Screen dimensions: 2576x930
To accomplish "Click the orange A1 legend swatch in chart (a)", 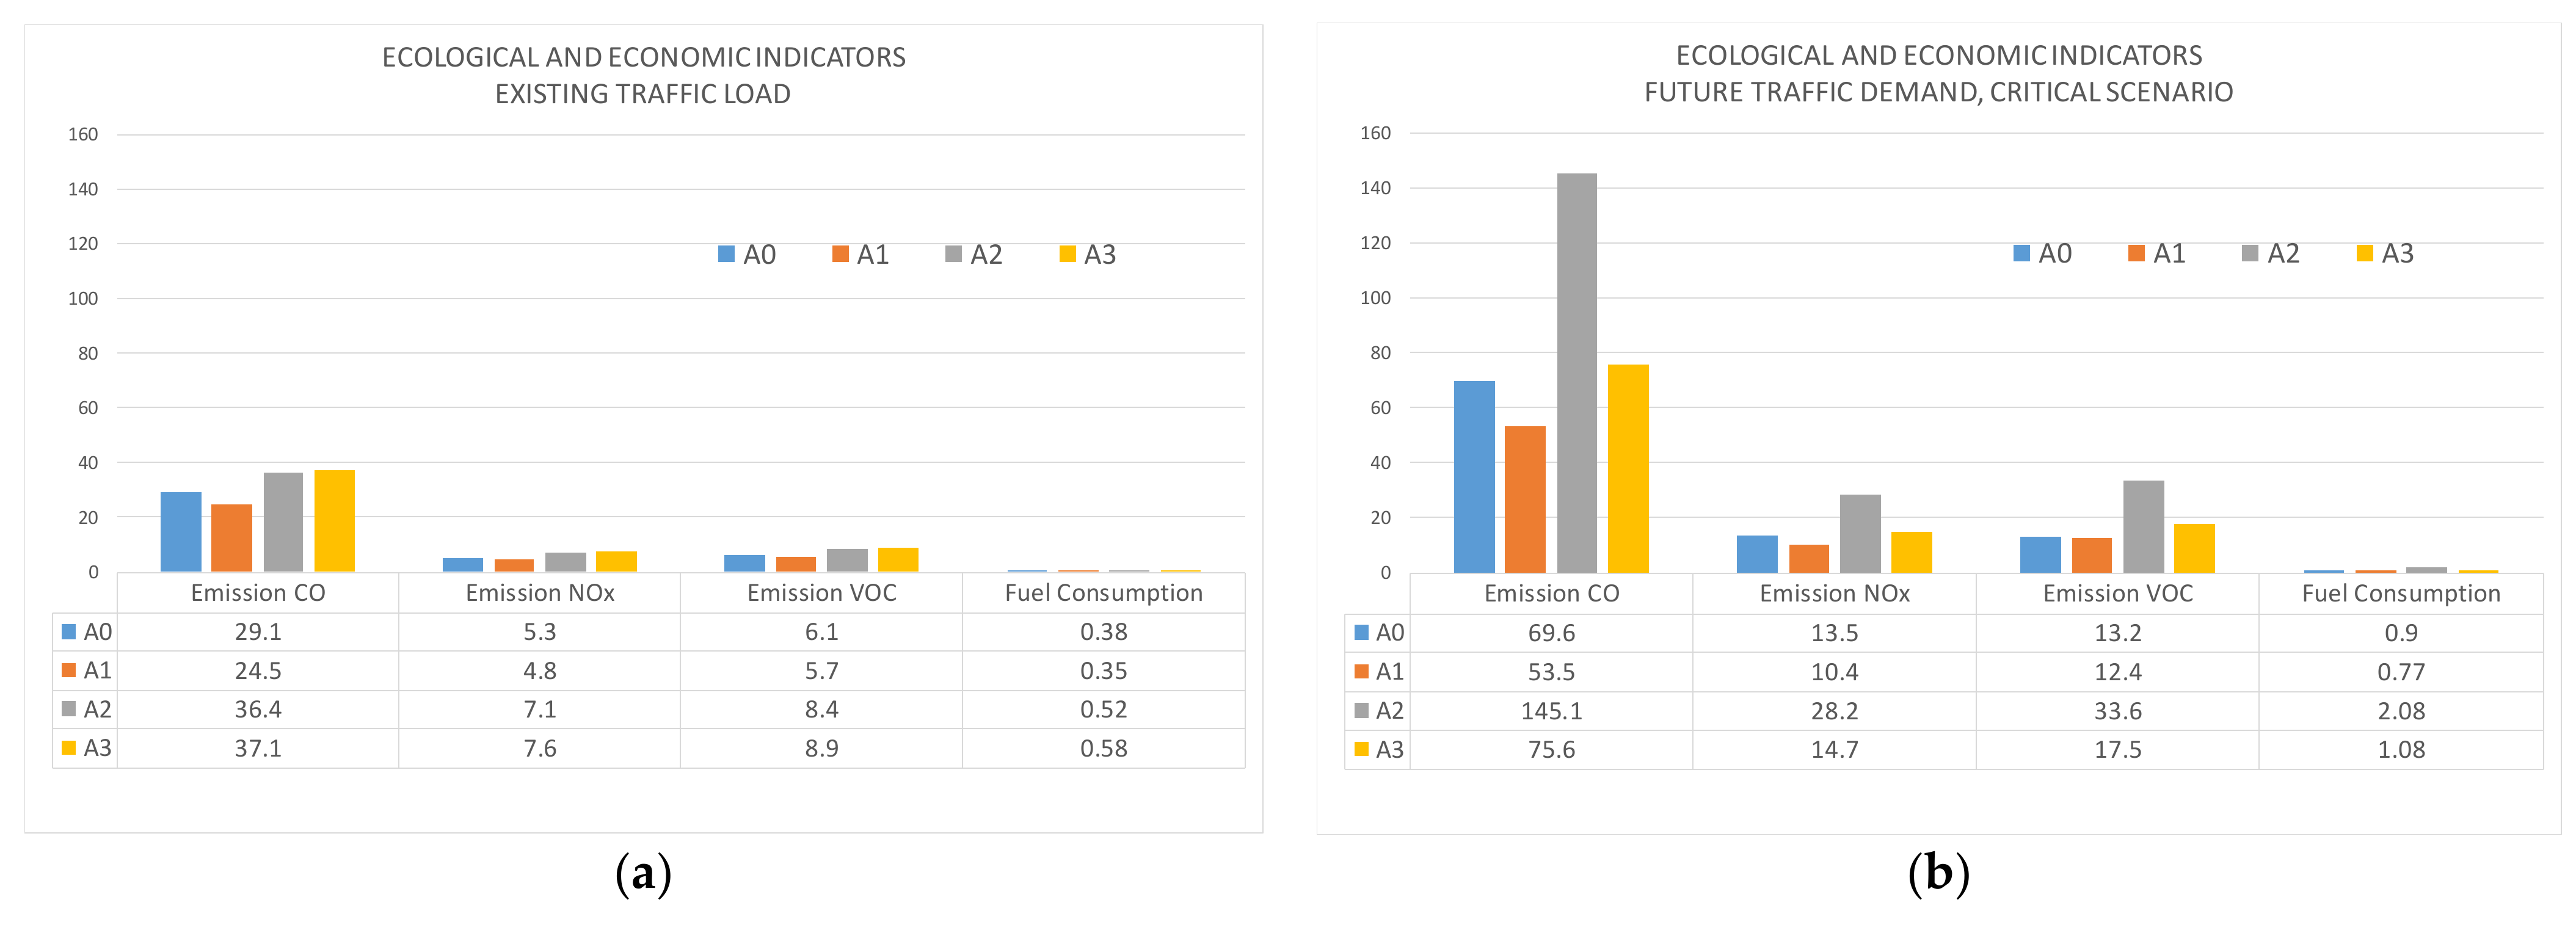I will click(x=840, y=254).
